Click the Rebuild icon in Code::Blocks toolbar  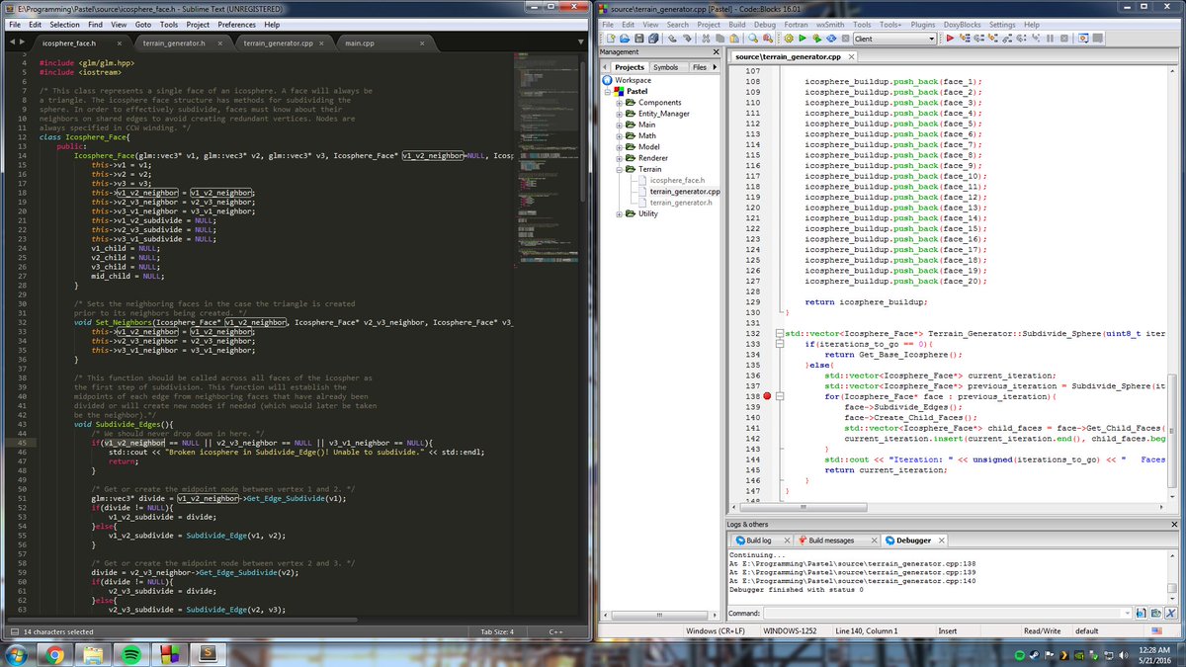point(831,39)
